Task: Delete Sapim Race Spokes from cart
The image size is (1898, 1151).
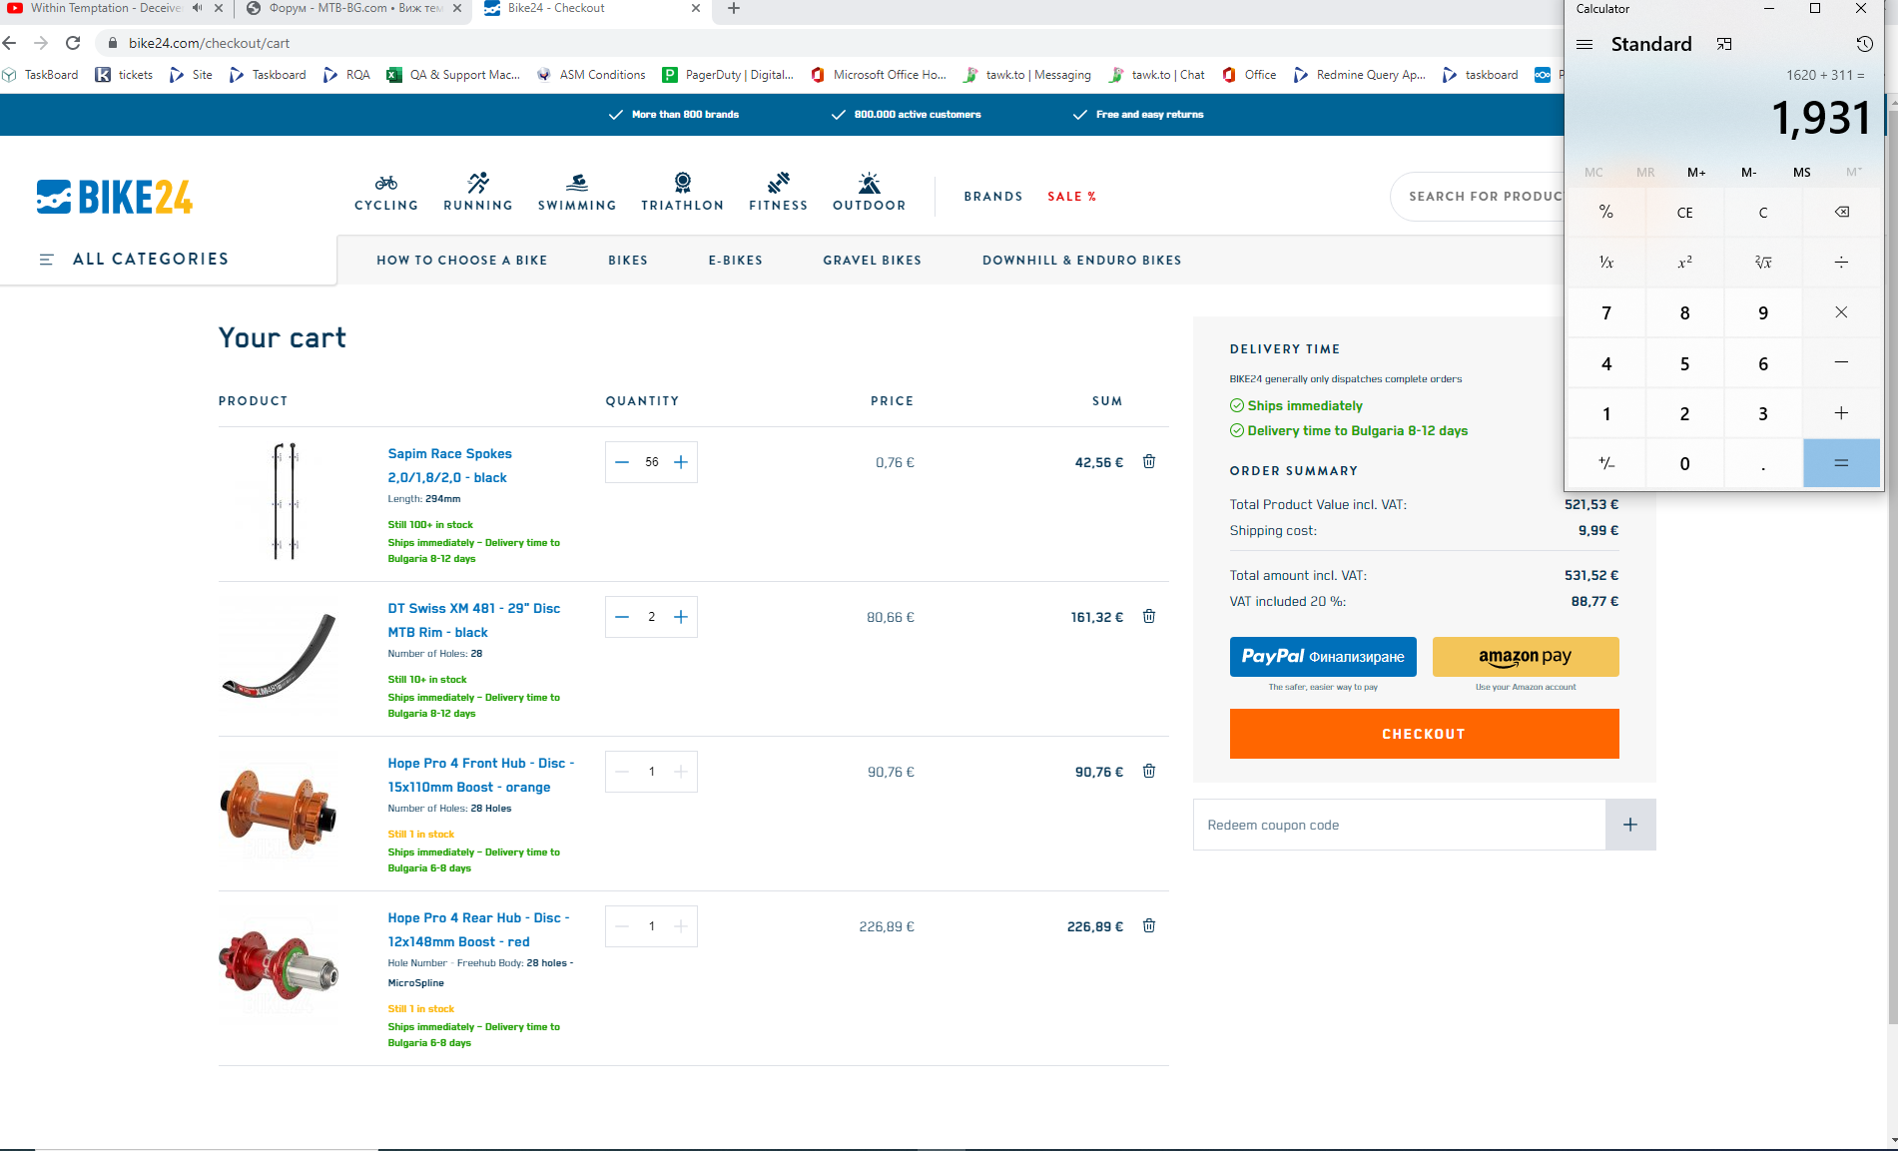Action: click(x=1149, y=462)
